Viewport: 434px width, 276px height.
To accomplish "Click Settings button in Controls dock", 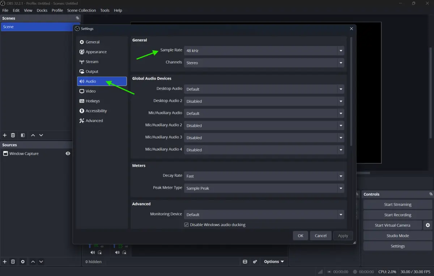I will pos(397,246).
